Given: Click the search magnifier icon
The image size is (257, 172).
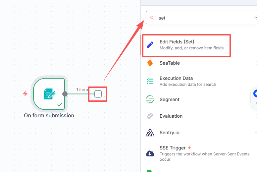Looking at the screenshot, I should click(152, 18).
